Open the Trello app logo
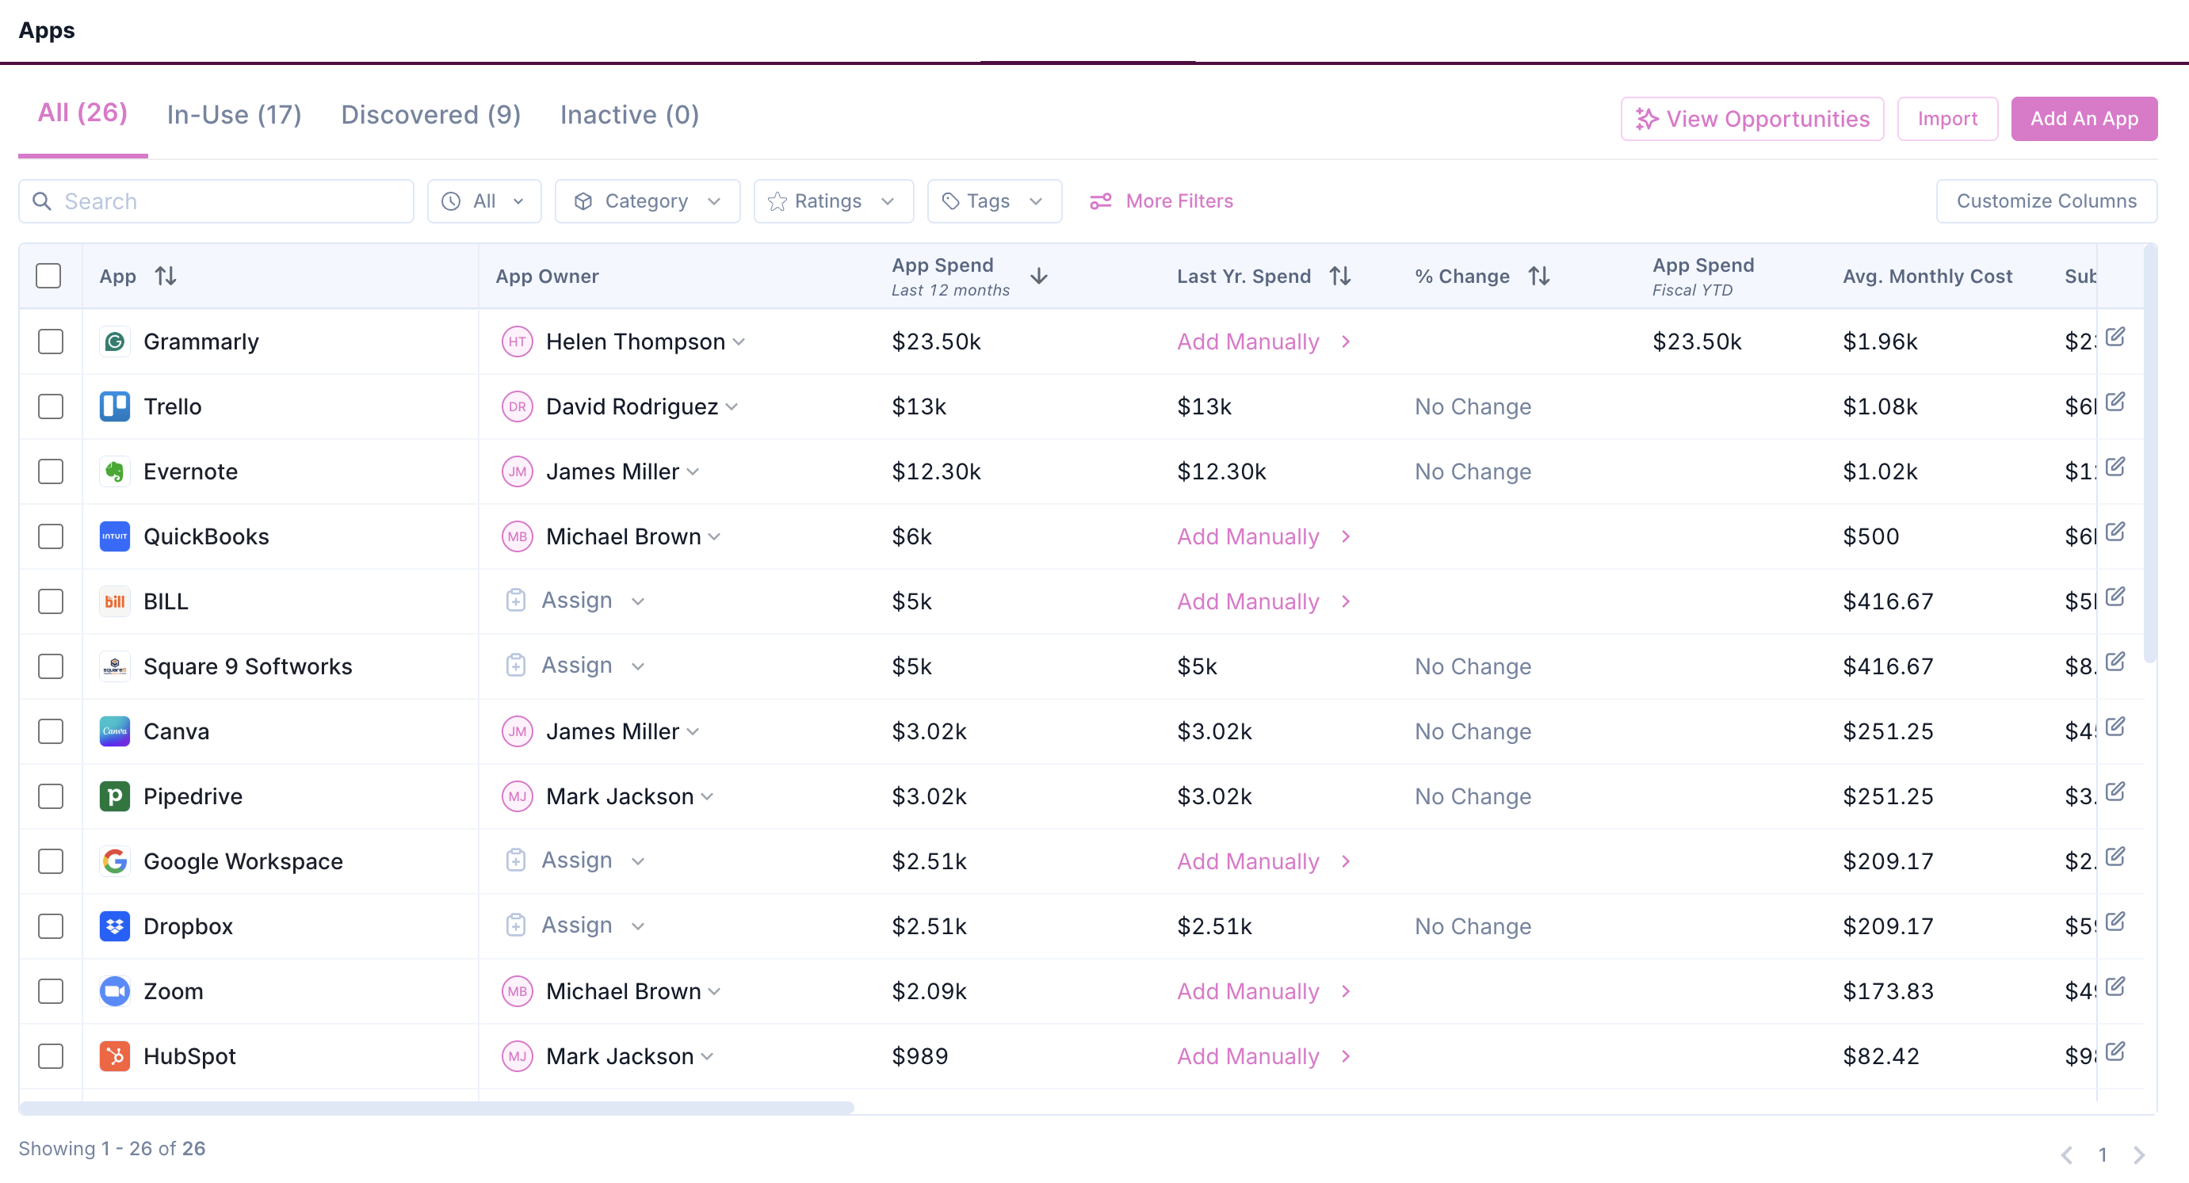 point(115,406)
